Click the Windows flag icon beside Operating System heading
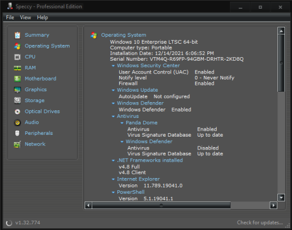This screenshot has width=292, height=230. 94,35
